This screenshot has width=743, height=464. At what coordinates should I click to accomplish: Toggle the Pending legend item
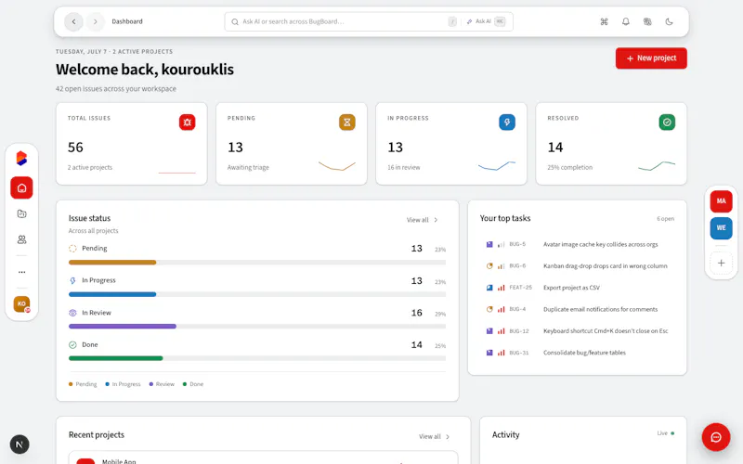83,384
